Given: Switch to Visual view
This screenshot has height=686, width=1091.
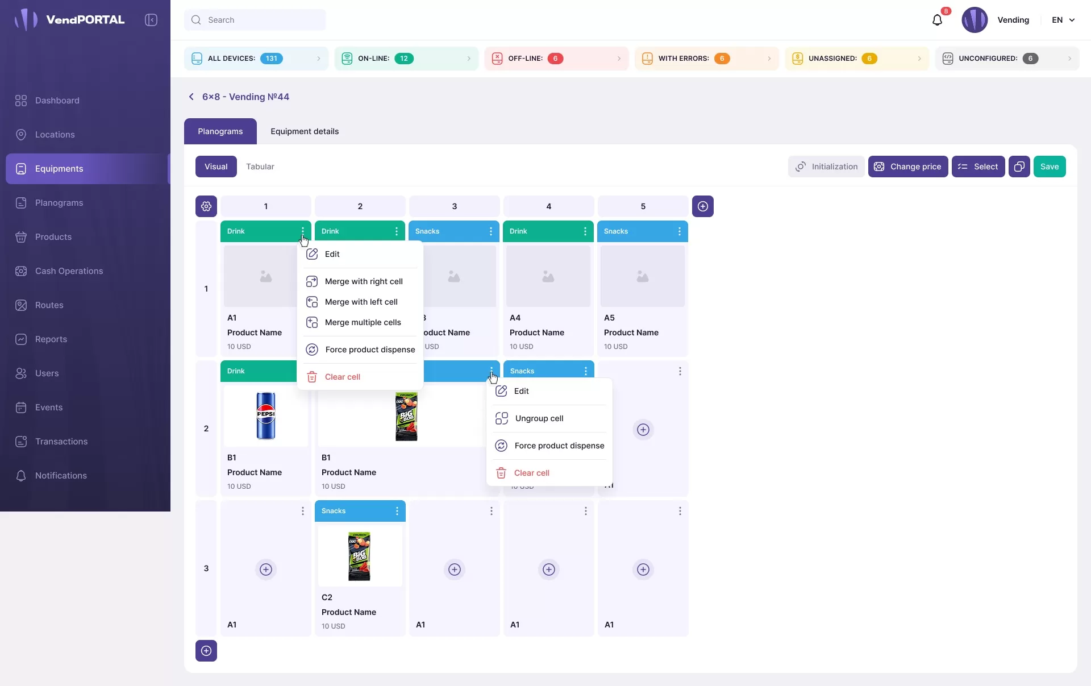Looking at the screenshot, I should tap(216, 167).
